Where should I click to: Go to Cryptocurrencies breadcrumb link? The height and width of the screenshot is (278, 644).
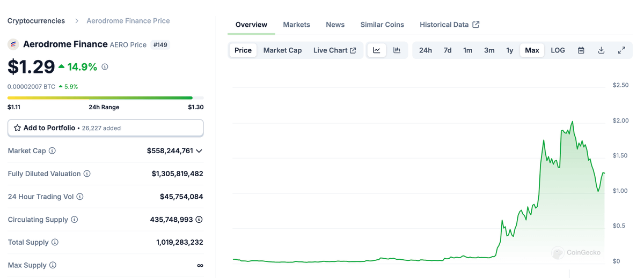[36, 21]
